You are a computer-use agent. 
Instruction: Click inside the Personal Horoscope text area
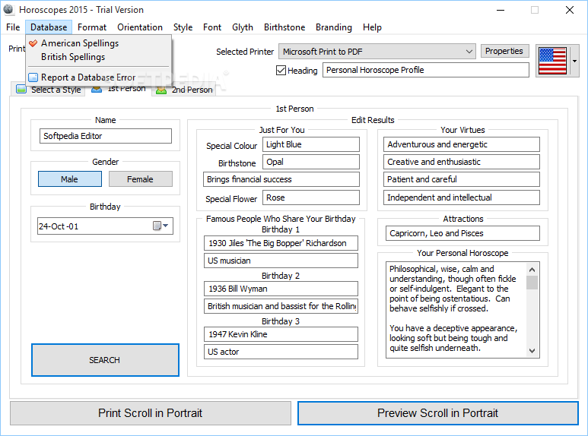[456, 310]
